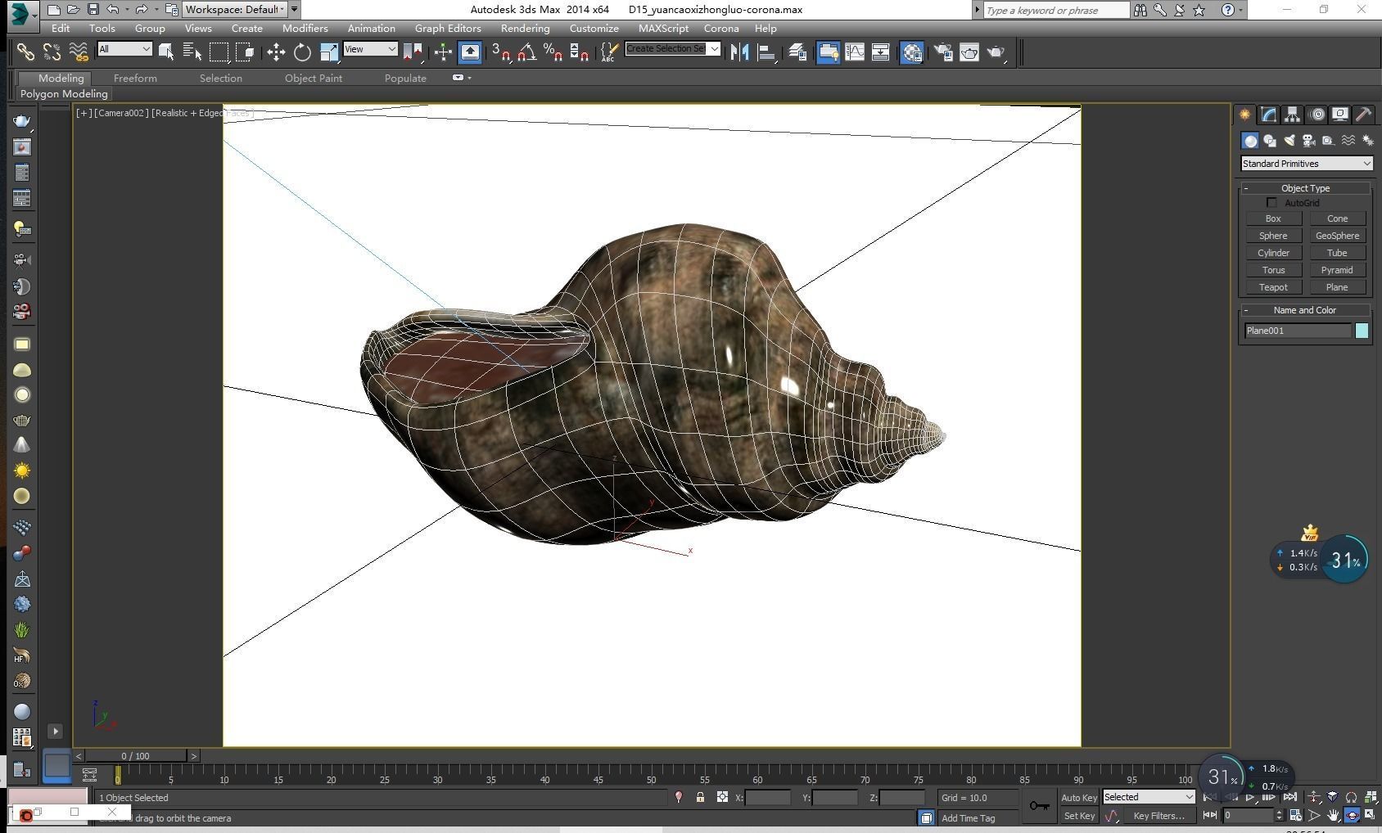The height and width of the screenshot is (833, 1382).
Task: Open the Standard Primitives dropdown
Action: click(1306, 164)
